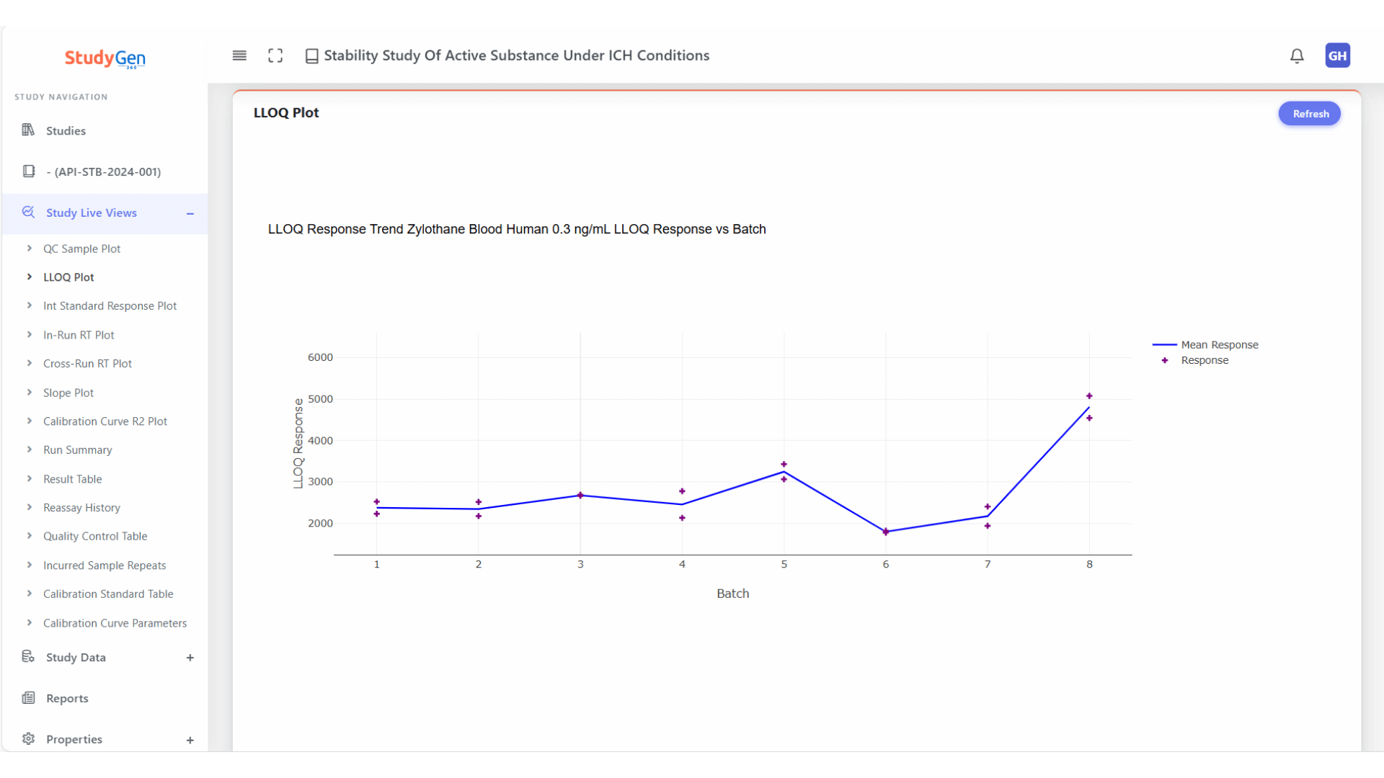Open the notifications bell

(x=1297, y=55)
